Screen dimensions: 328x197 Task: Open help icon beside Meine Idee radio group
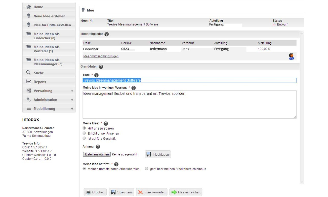(x=106, y=124)
